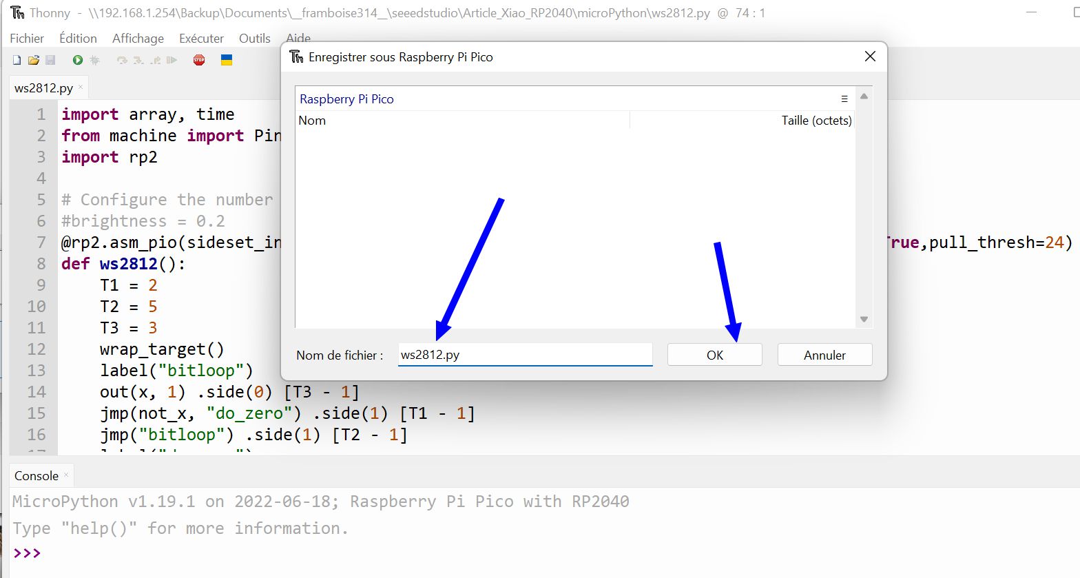Click code line '#brightness = 0.2'
The image size is (1080, 578).
(x=143, y=221)
